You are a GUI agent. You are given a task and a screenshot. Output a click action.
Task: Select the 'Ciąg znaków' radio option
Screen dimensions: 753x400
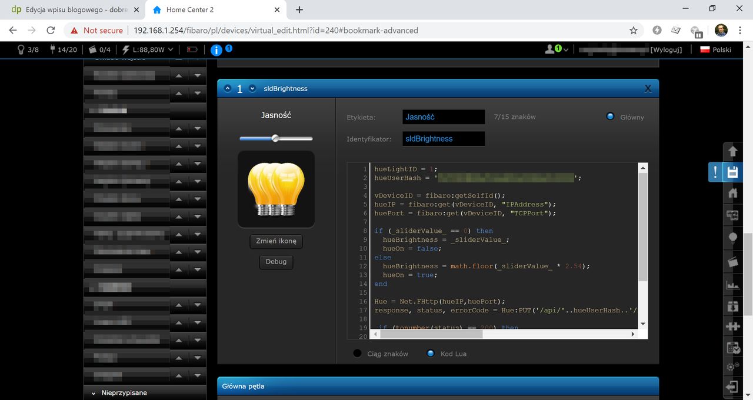coord(357,354)
